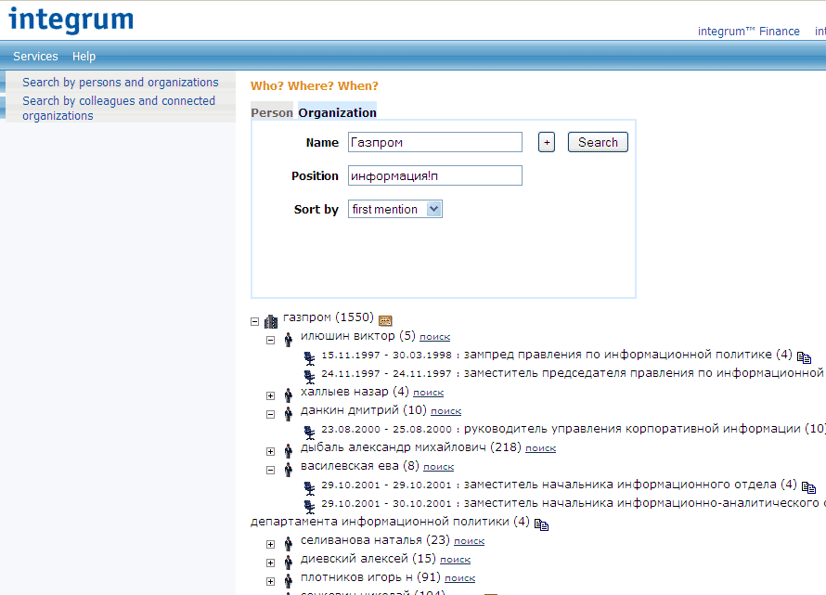826x595 pixels.
Task: Click the газпром organization building icon
Action: tap(271, 321)
